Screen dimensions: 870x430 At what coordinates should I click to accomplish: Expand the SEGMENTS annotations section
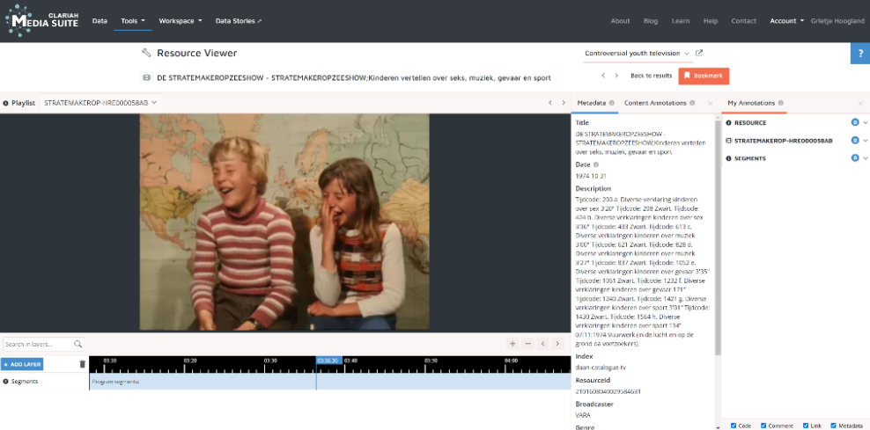pyautogui.click(x=866, y=158)
